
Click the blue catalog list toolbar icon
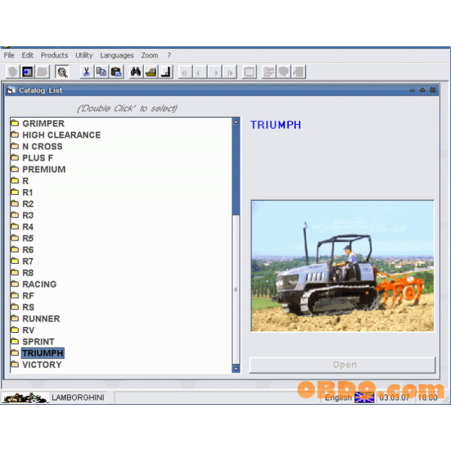coord(28,72)
